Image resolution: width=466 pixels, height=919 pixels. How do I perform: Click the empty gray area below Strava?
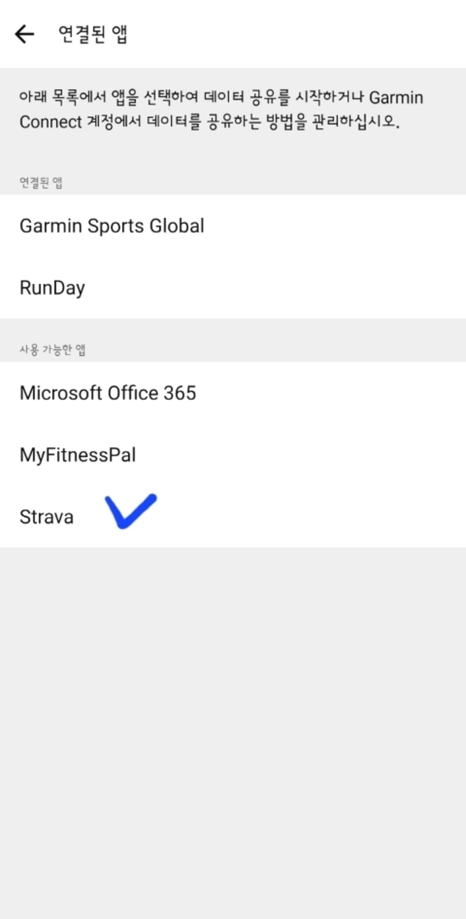(233, 731)
